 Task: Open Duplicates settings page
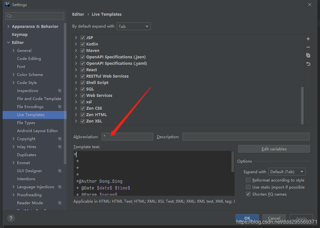[27, 155]
